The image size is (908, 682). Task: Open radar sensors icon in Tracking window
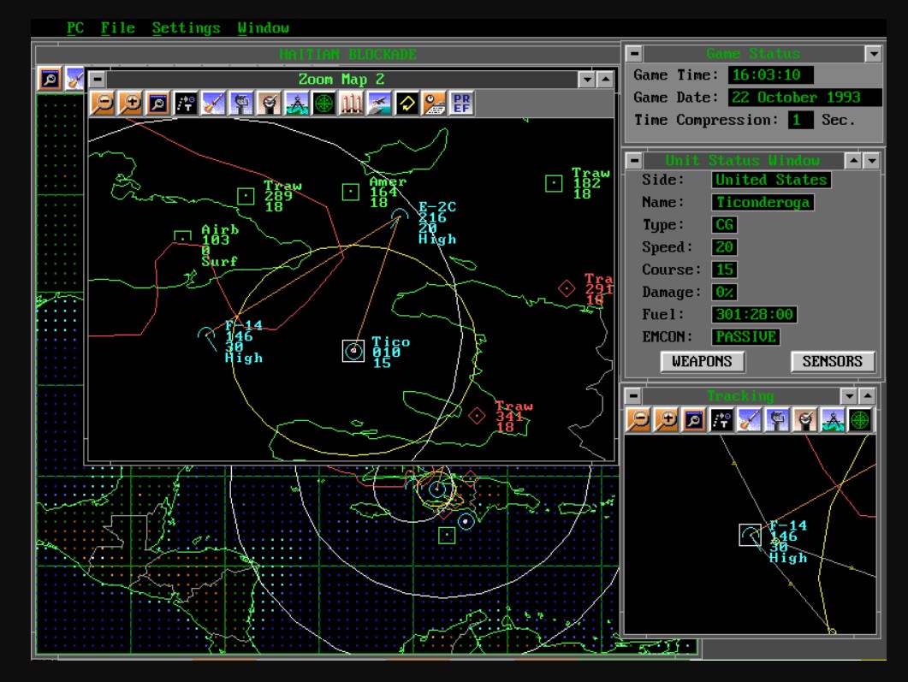click(x=860, y=420)
